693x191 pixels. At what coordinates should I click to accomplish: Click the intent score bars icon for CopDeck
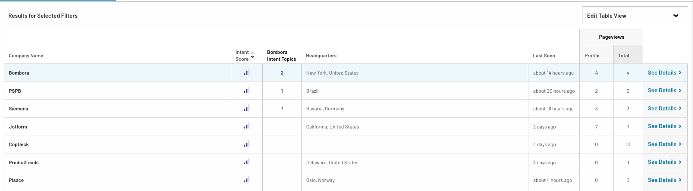coord(246,144)
